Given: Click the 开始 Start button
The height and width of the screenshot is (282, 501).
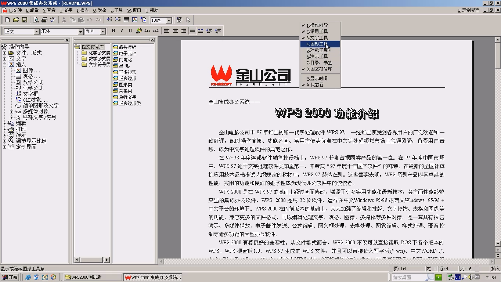Looking at the screenshot, I should 10,277.
